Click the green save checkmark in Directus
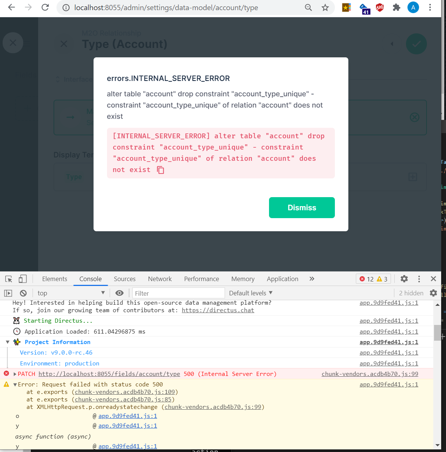Screen dimensions: 446x452 416,44
